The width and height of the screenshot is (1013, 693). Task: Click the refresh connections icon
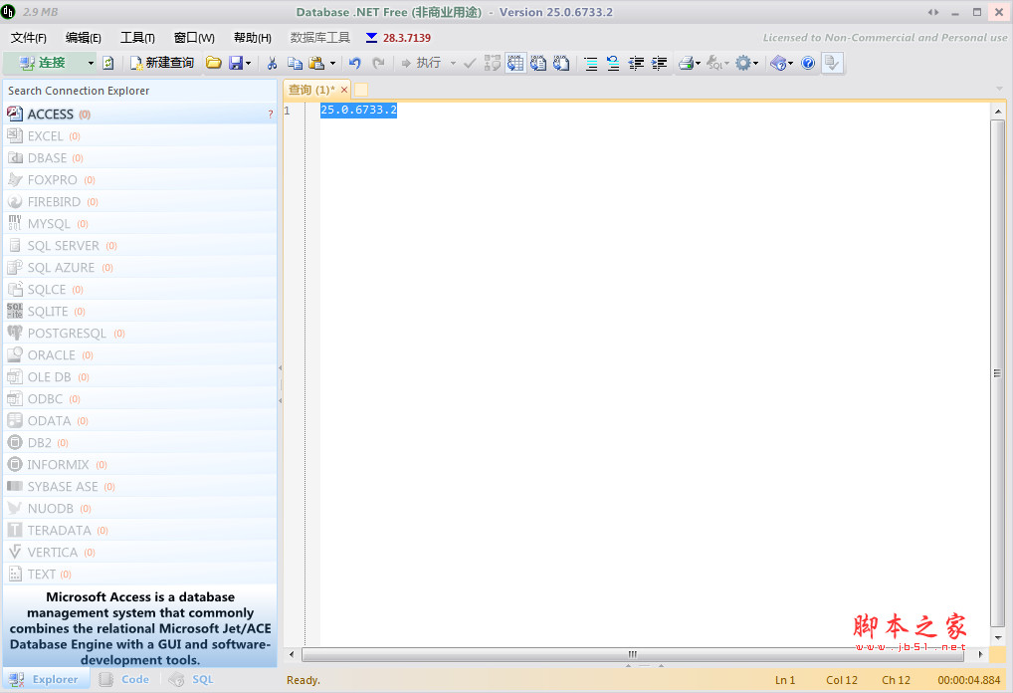[x=108, y=63]
